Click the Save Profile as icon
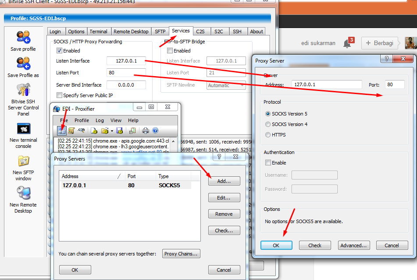This screenshot has height=280, width=417. click(x=23, y=63)
